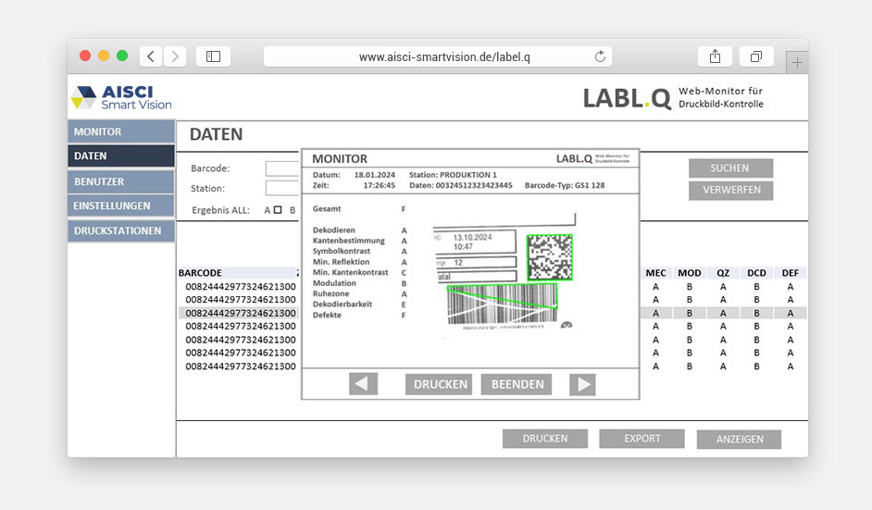
Task: Show all tabs overview icon
Action: [756, 56]
